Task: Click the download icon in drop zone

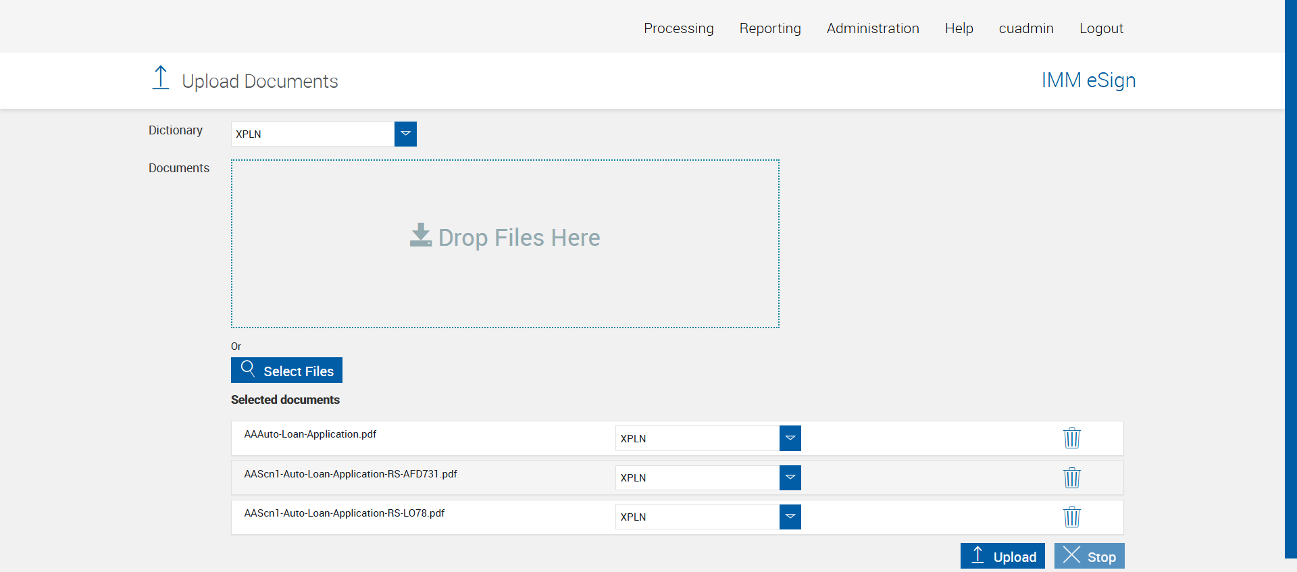Action: (420, 236)
